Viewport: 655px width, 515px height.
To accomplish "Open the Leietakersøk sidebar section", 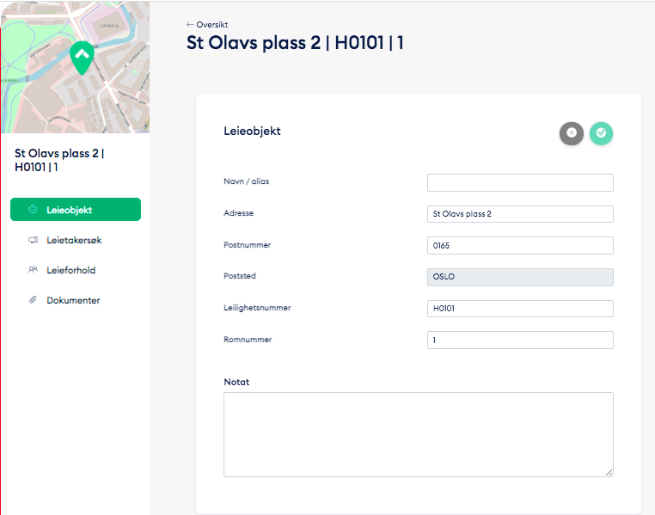I will tap(74, 240).
